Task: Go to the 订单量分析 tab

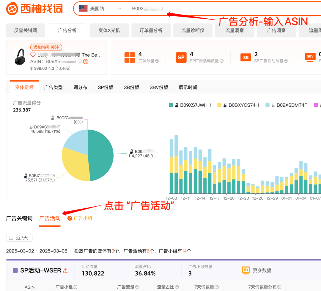Action: click(151, 31)
